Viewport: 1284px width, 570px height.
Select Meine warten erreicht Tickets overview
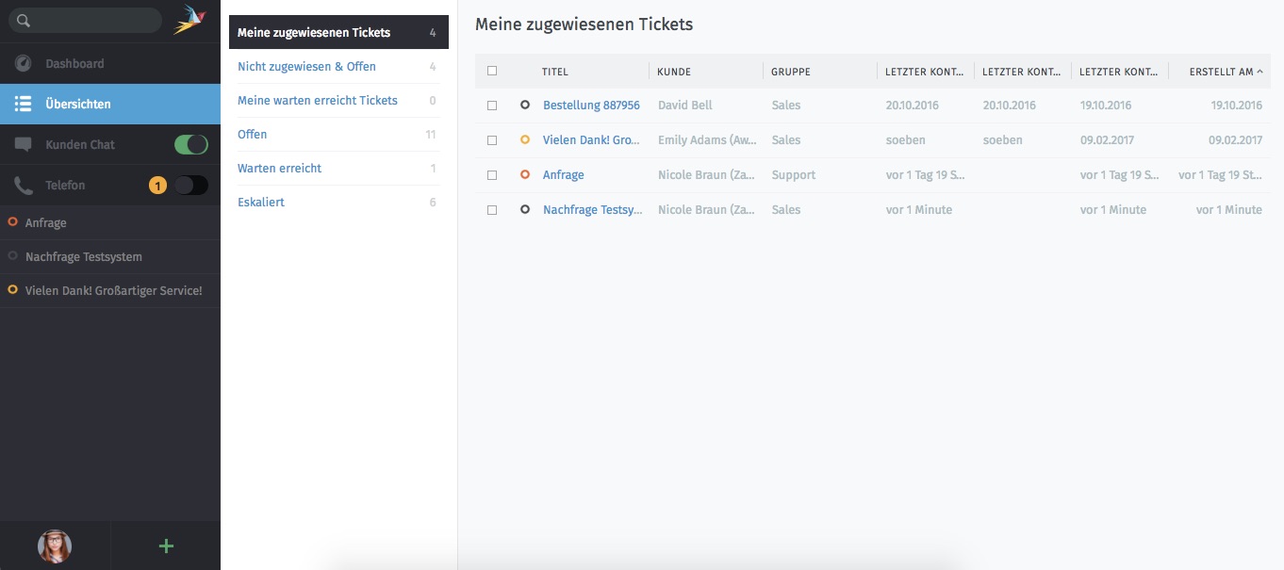tap(338, 100)
